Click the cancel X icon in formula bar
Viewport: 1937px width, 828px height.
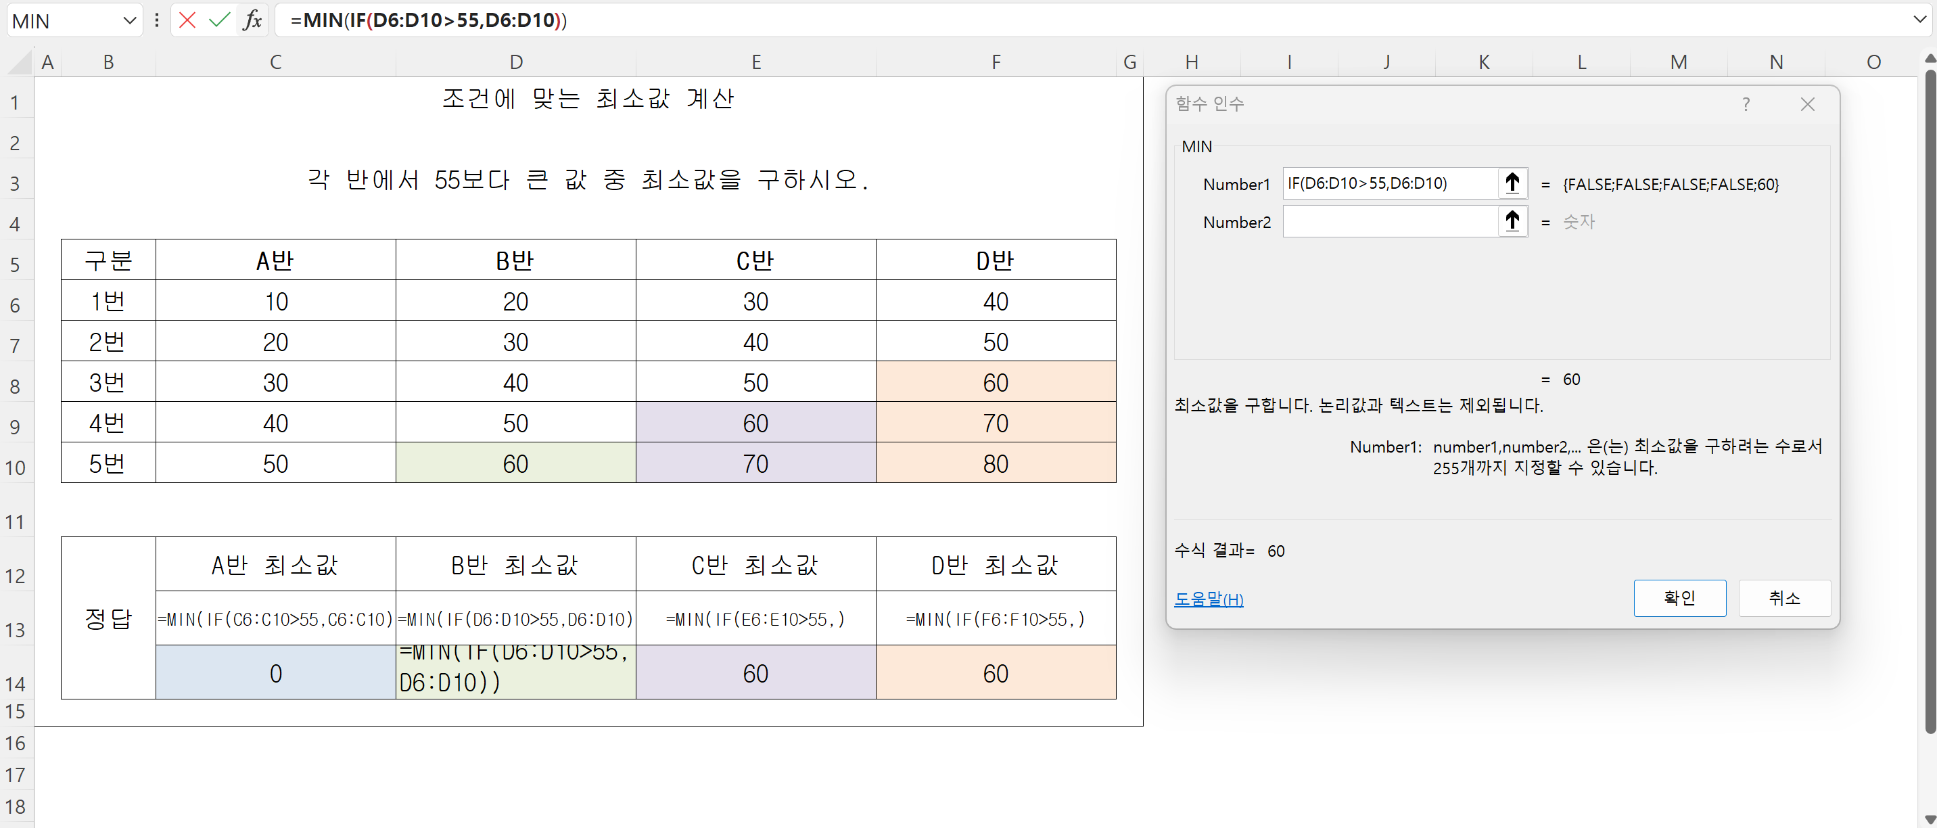tap(187, 20)
